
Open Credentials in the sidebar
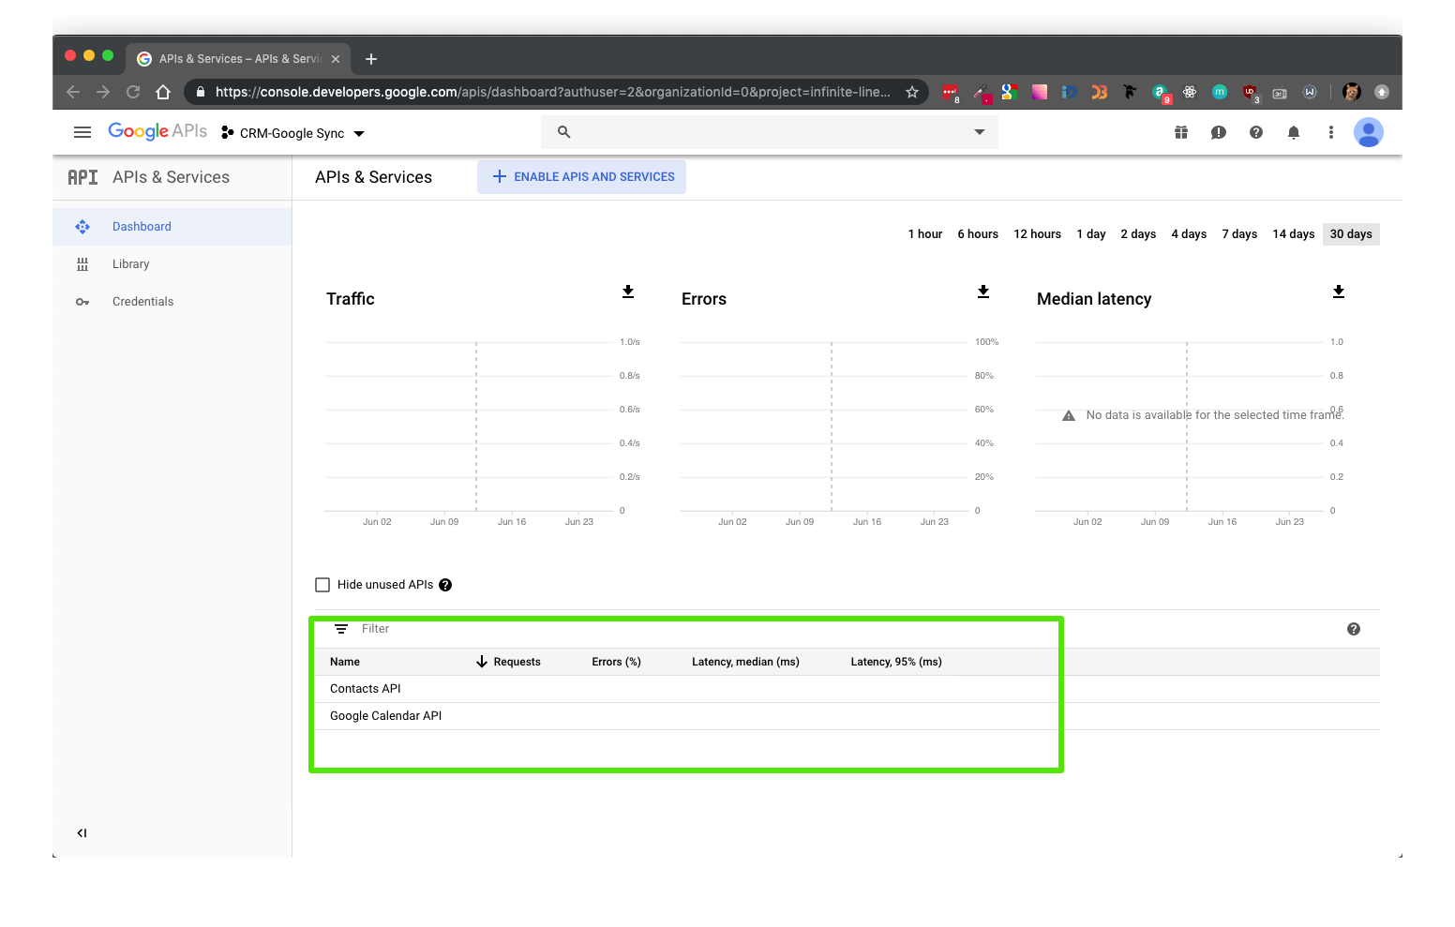(x=172, y=302)
